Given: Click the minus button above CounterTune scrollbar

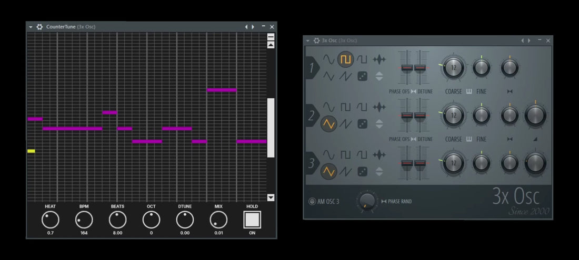Looking at the screenshot, I should (271, 37).
